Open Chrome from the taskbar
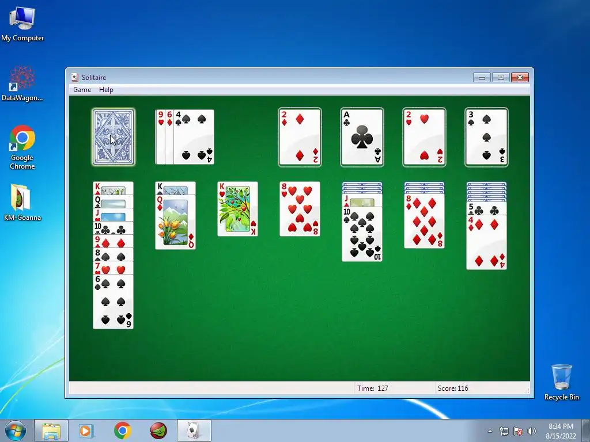590x442 pixels. (x=122, y=430)
